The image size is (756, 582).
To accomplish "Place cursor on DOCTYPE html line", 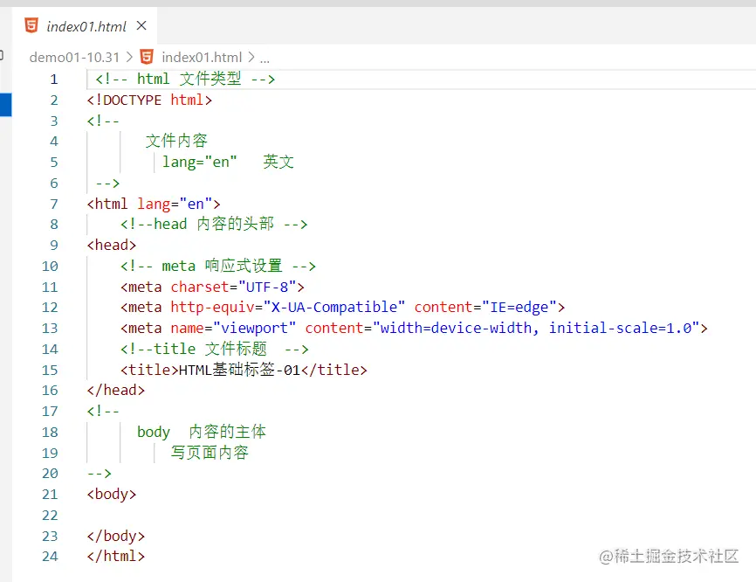I will tap(149, 100).
